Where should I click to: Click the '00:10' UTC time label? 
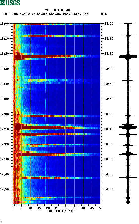pyautogui.click(x=109, y=129)
